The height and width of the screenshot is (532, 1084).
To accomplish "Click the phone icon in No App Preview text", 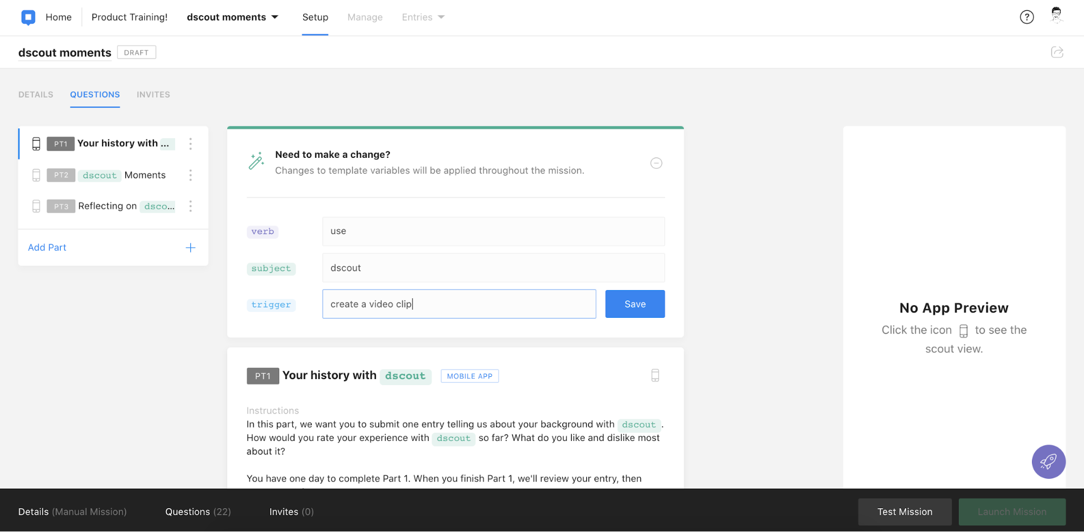I will coord(963,331).
